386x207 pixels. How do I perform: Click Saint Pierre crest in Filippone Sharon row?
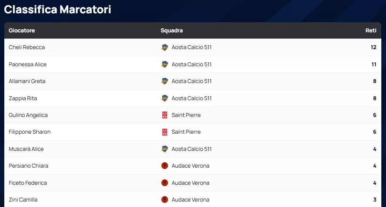[x=164, y=132]
